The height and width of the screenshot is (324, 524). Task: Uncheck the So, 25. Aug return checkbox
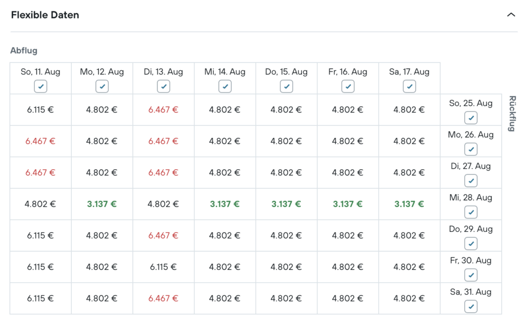point(471,118)
